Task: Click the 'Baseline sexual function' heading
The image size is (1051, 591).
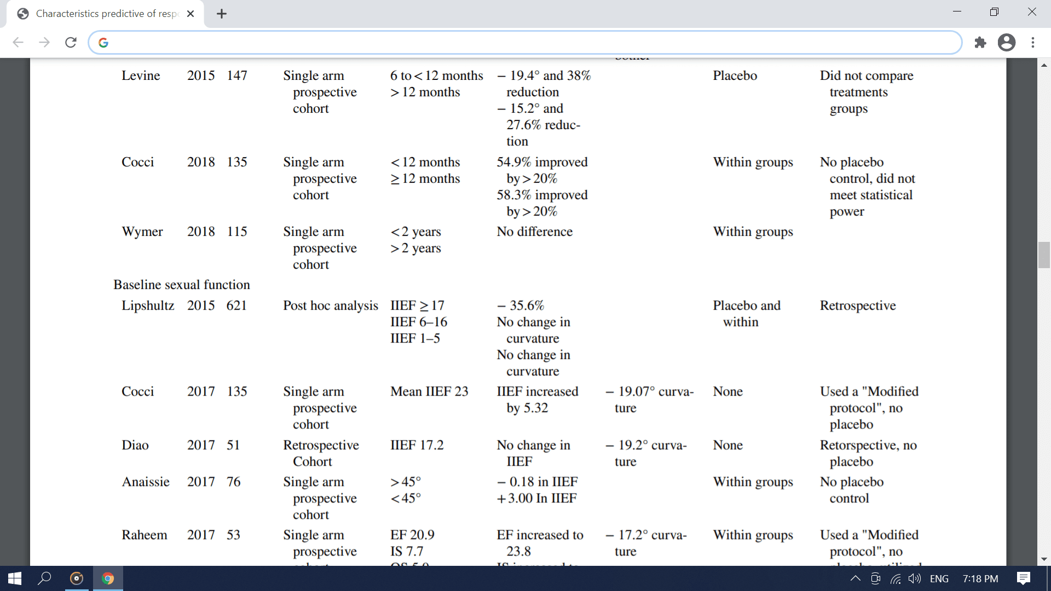Action: tap(182, 285)
